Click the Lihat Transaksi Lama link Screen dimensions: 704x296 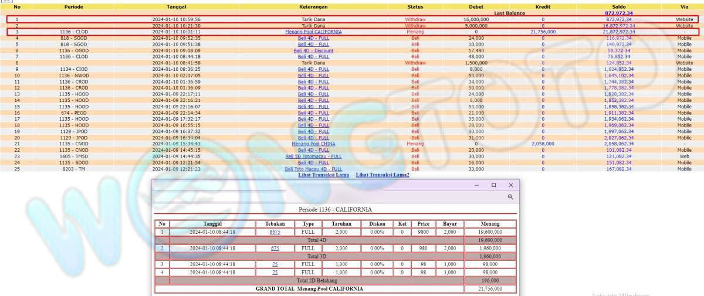324,175
